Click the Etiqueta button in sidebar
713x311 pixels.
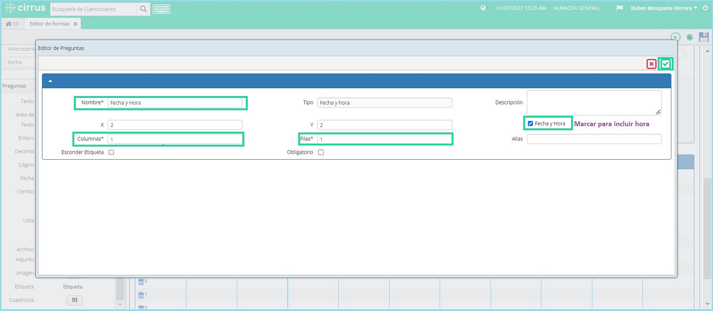point(72,287)
